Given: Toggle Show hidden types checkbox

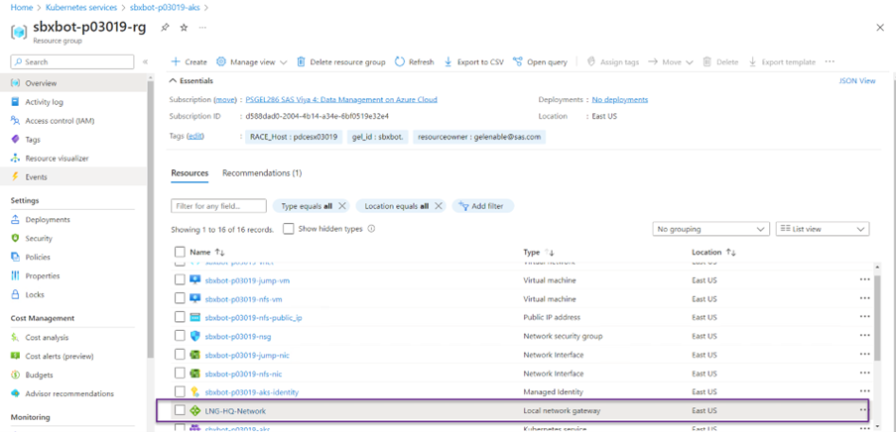Looking at the screenshot, I should coord(289,229).
